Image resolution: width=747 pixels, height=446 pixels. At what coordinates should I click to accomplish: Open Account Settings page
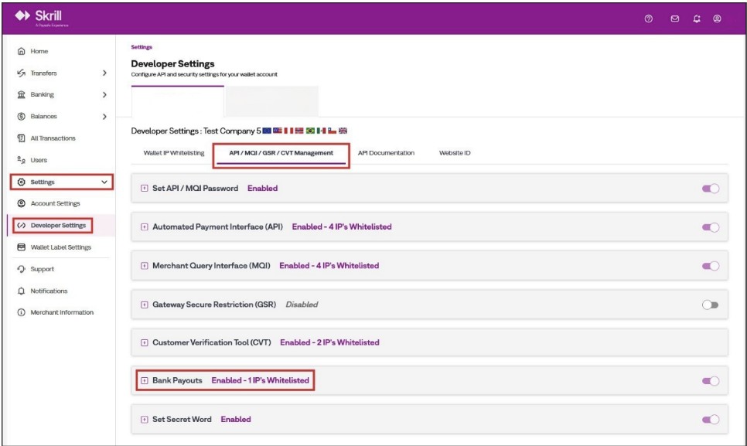click(55, 203)
